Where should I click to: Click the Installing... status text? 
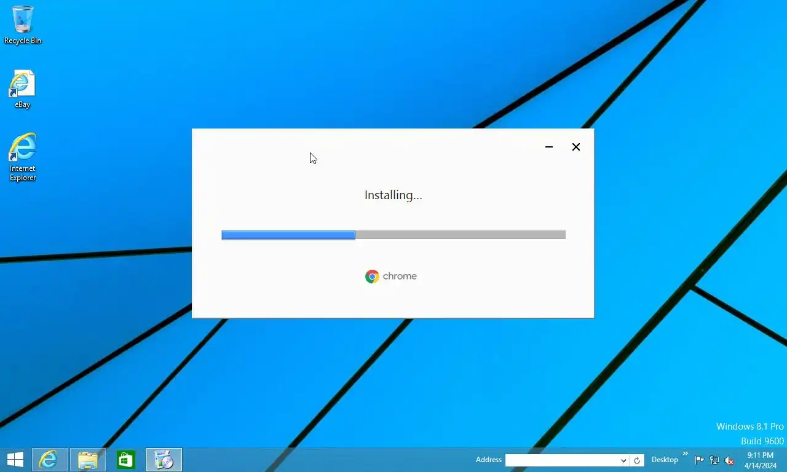coord(393,195)
